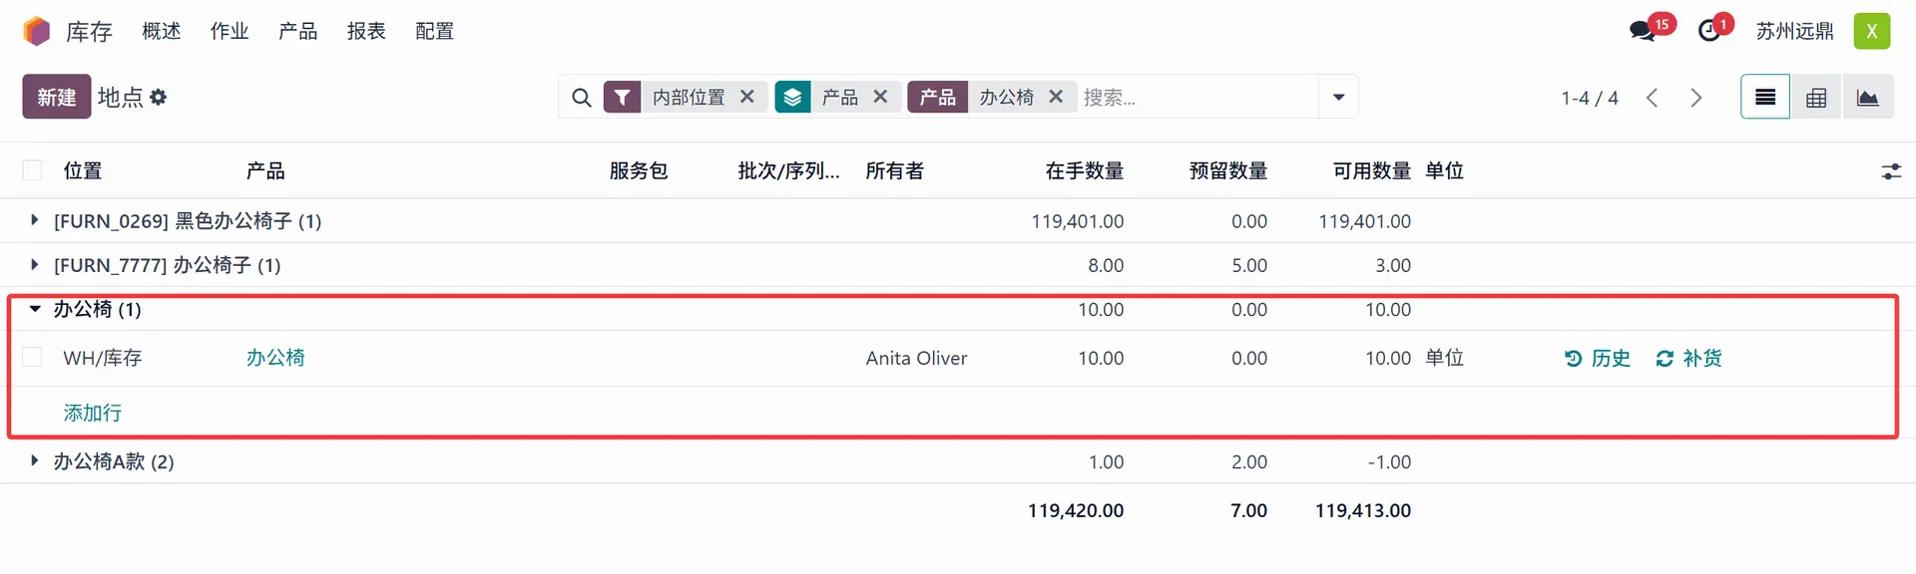Remove the 内部位置 filter tag
Image resolution: width=1916 pixels, height=574 pixels.
747,97
